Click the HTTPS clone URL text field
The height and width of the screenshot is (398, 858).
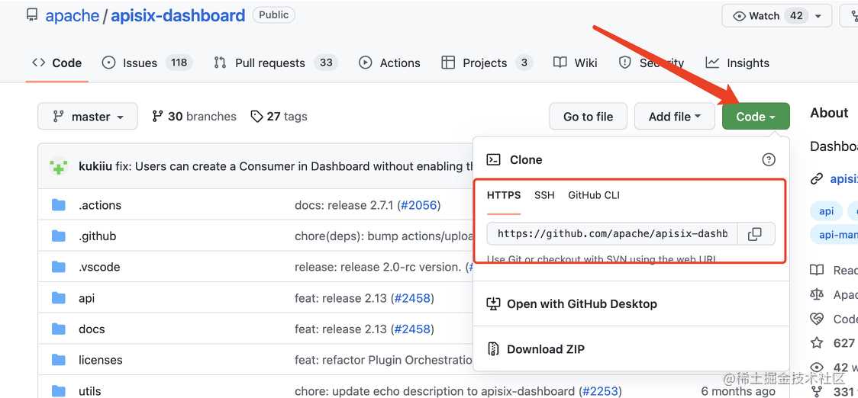[x=612, y=234]
